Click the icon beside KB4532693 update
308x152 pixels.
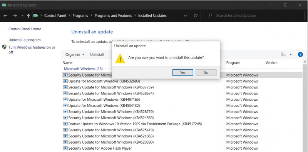(65, 81)
